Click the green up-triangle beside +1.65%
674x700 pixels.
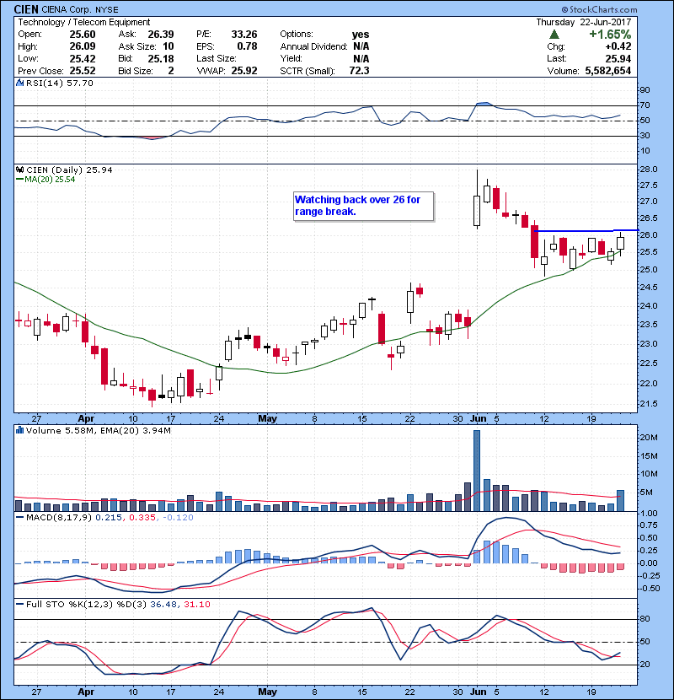click(554, 35)
